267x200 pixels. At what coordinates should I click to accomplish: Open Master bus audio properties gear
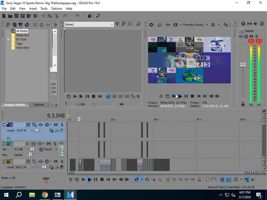click(243, 24)
